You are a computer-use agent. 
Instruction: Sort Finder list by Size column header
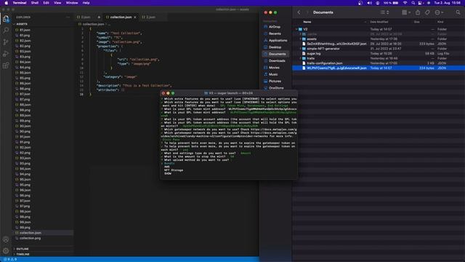(416, 22)
